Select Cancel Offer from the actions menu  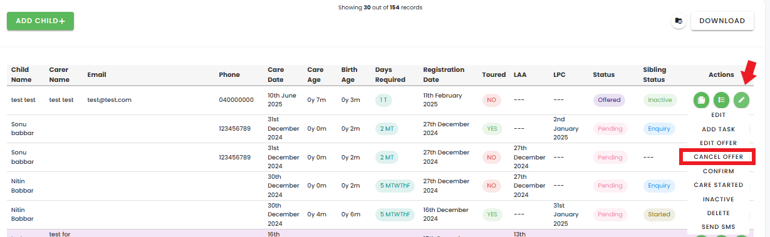point(718,157)
